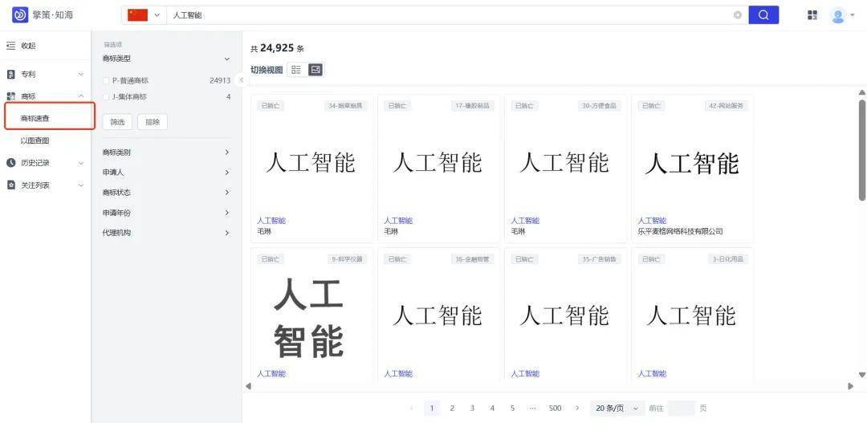Go to page 3
The image size is (867, 423).
[x=472, y=409]
